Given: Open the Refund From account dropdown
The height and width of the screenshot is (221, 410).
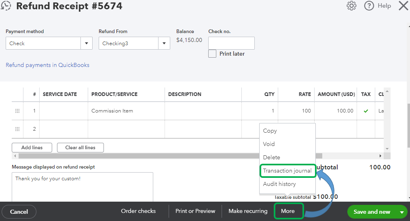Looking at the screenshot, I should 164,44.
